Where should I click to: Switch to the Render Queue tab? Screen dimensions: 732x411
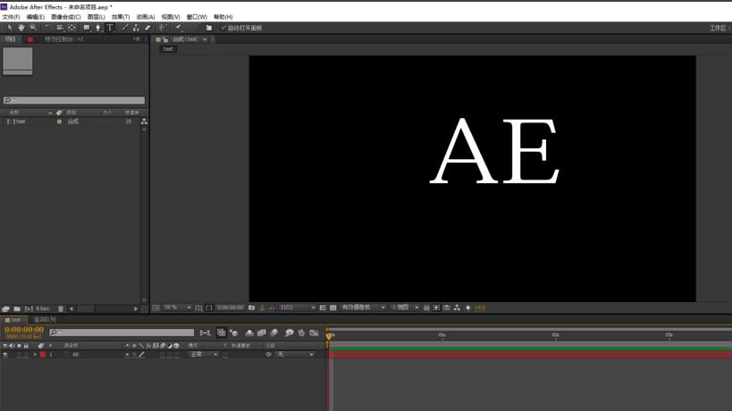pyautogui.click(x=45, y=320)
